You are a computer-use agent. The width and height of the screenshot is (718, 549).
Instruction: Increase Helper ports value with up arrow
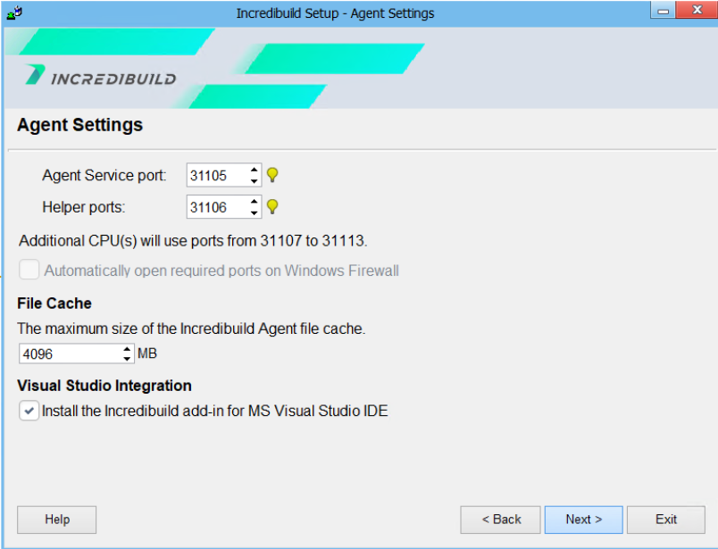point(255,202)
